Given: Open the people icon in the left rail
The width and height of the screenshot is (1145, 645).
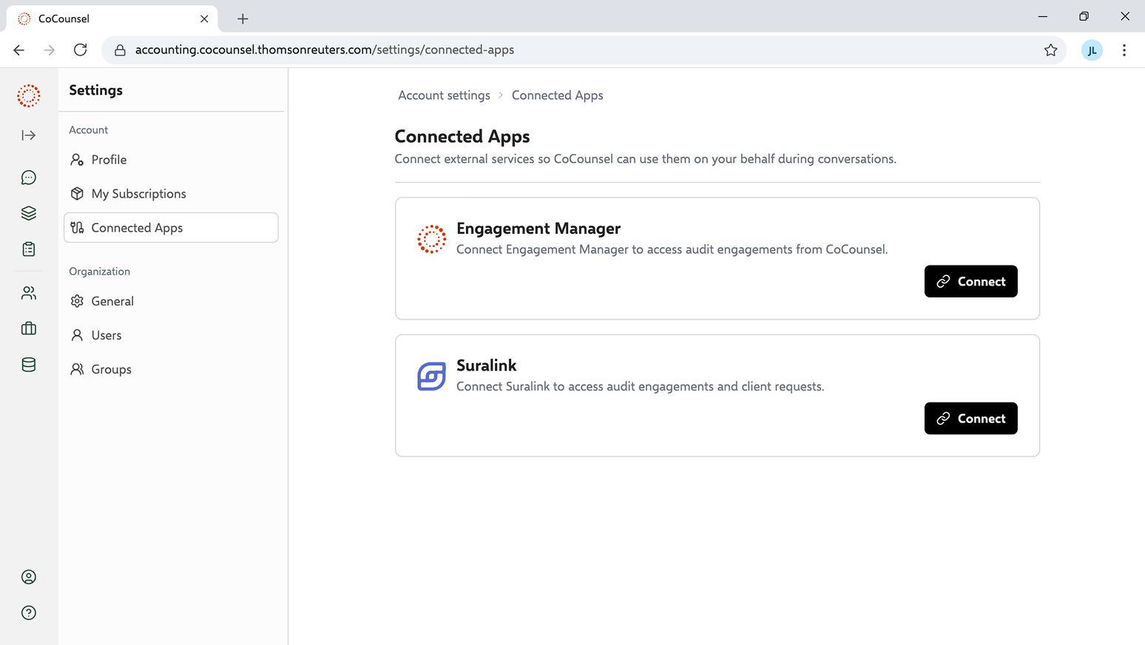Looking at the screenshot, I should click(x=29, y=293).
